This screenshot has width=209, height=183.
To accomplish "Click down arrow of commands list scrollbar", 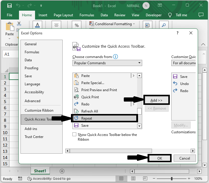I will 139,126.
